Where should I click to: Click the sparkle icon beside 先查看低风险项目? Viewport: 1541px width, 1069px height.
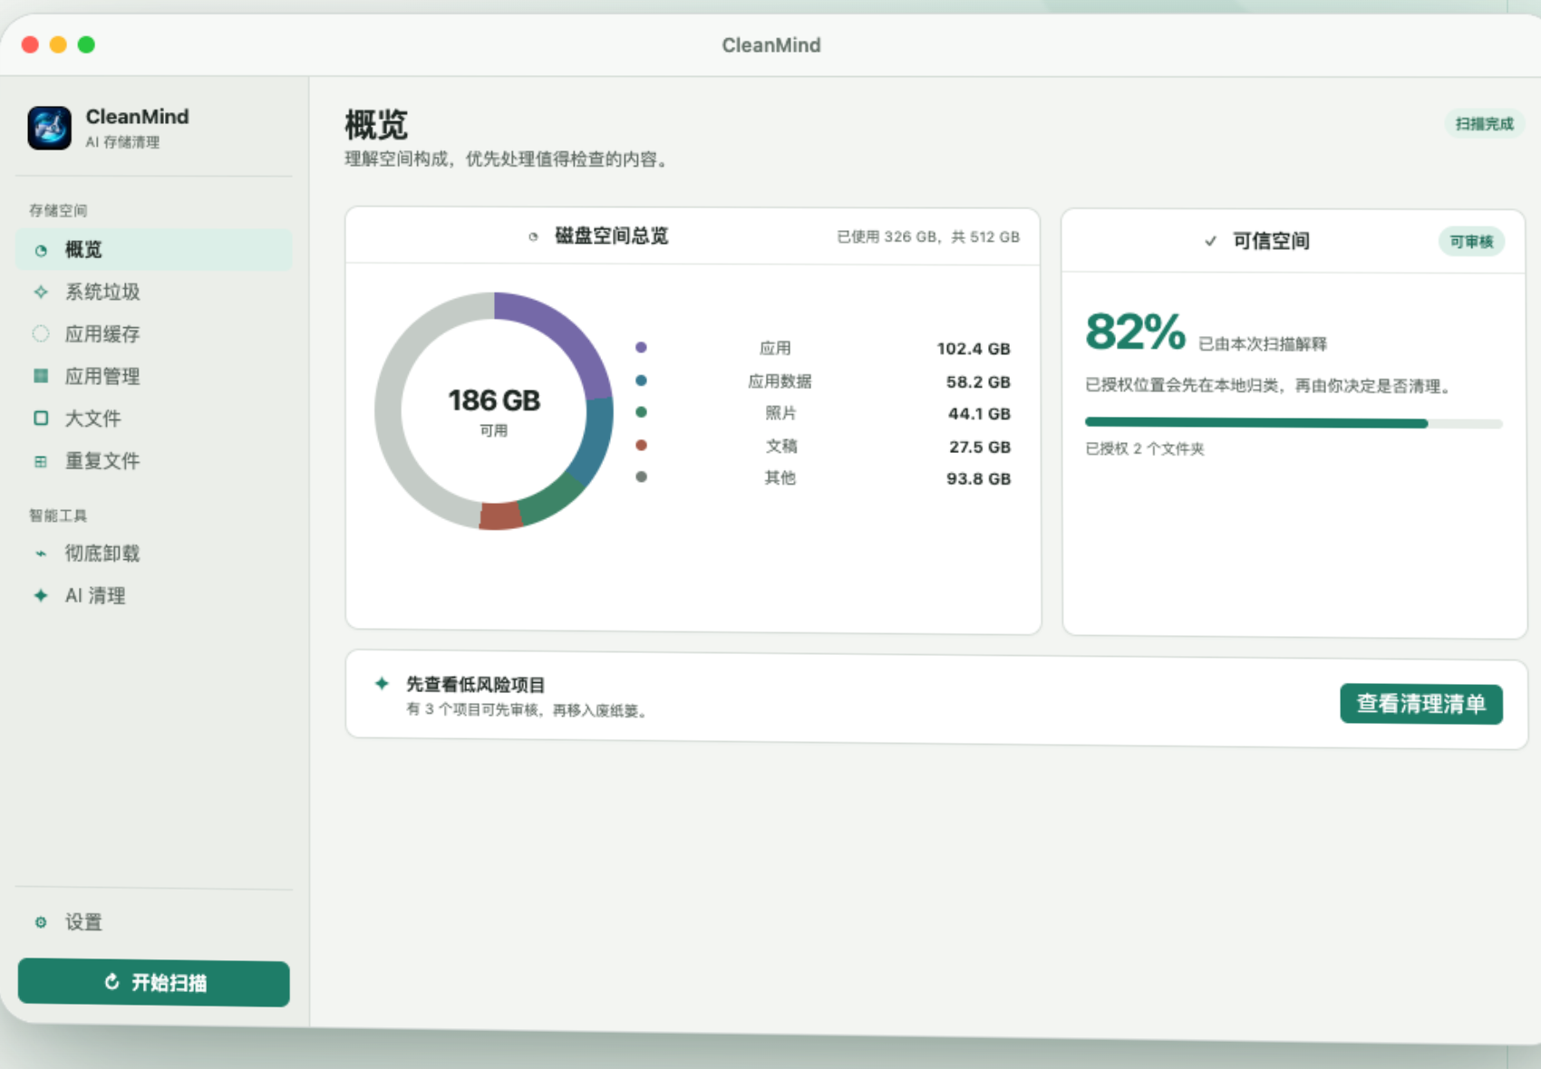point(382,683)
